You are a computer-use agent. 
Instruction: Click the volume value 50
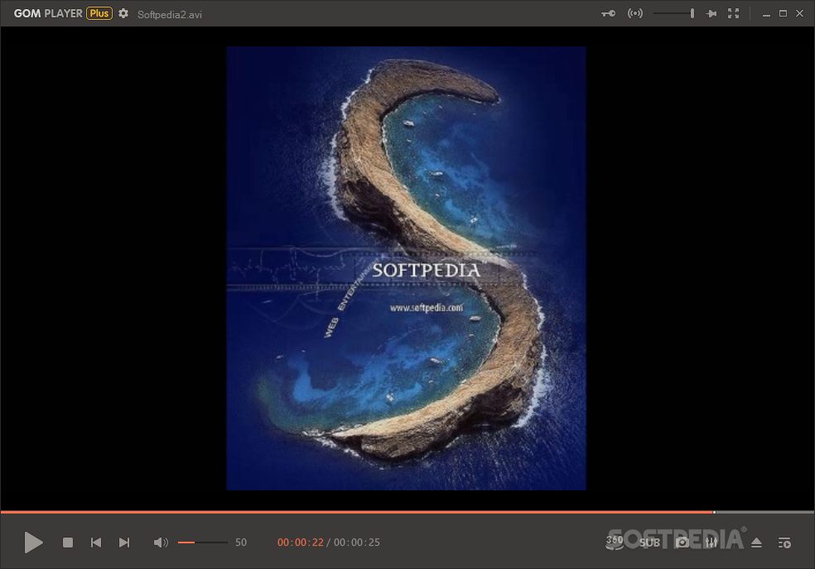(x=241, y=542)
